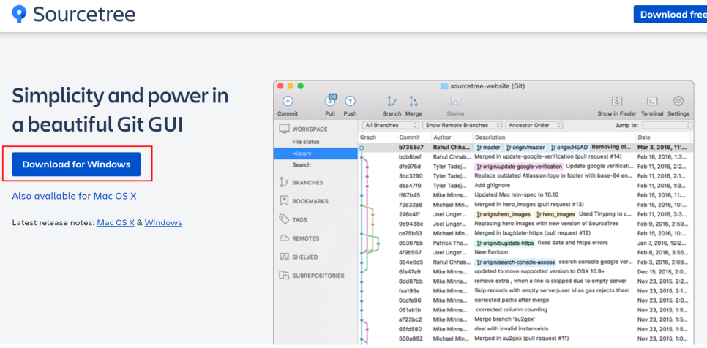Open Also available for Mac OS X link
Image resolution: width=707 pixels, height=348 pixels.
[74, 196]
